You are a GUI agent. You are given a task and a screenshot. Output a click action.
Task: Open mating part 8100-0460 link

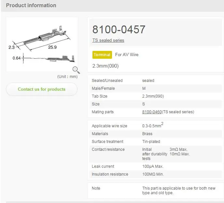coord(152,112)
